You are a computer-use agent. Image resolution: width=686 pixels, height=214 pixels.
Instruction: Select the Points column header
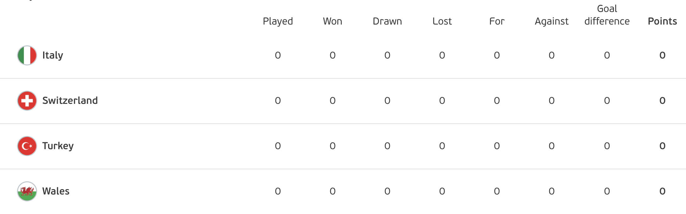tap(662, 21)
